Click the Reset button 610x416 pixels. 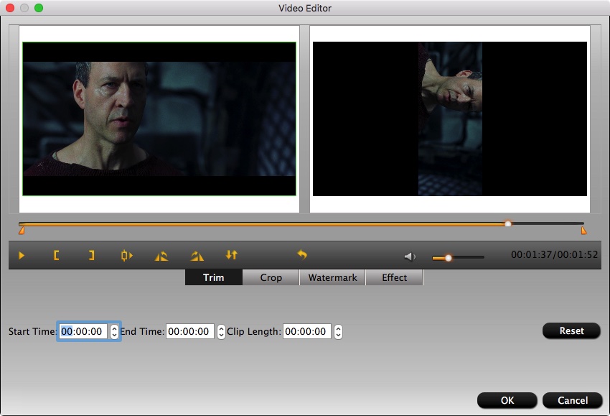572,331
